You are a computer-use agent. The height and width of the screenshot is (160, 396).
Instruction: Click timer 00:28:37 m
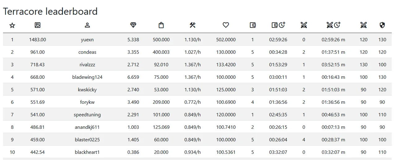[333, 140]
